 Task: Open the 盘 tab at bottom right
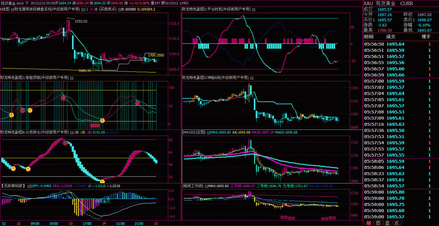[387, 223]
